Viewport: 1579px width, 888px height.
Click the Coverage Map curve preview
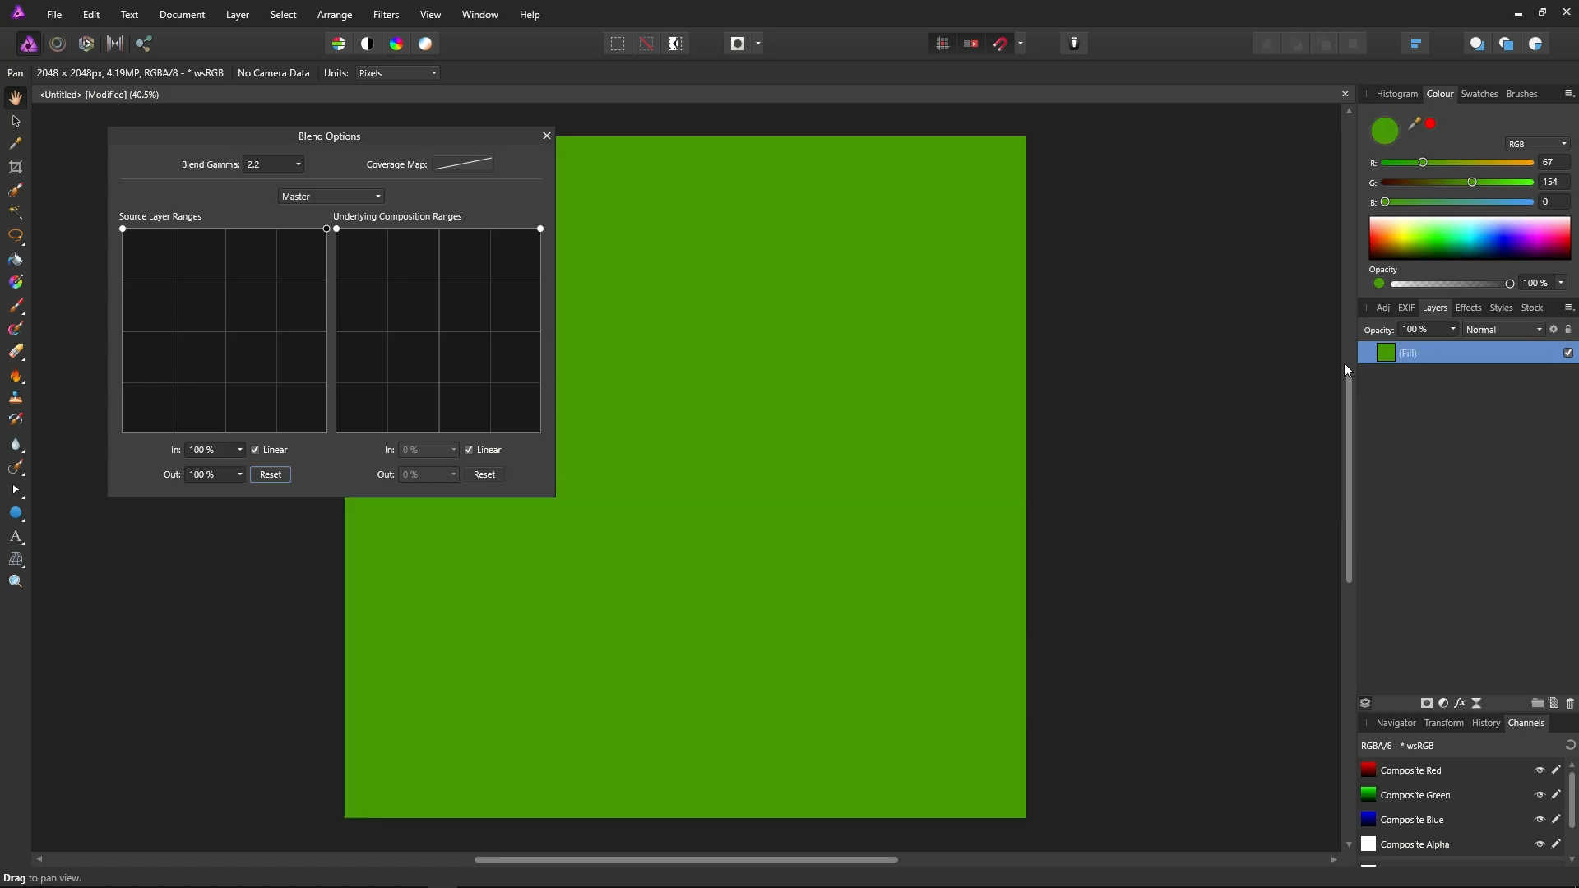(463, 164)
